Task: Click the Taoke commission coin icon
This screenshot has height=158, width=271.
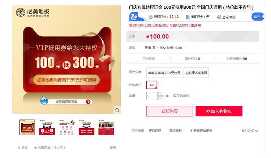Action: pyautogui.click(x=188, y=17)
